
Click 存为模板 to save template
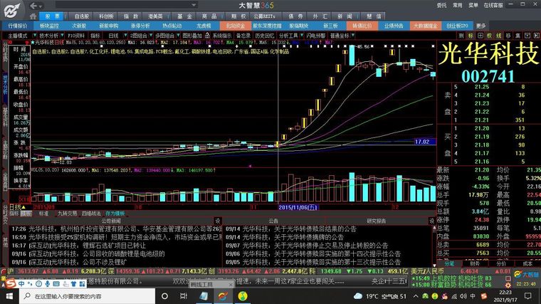[115, 214]
